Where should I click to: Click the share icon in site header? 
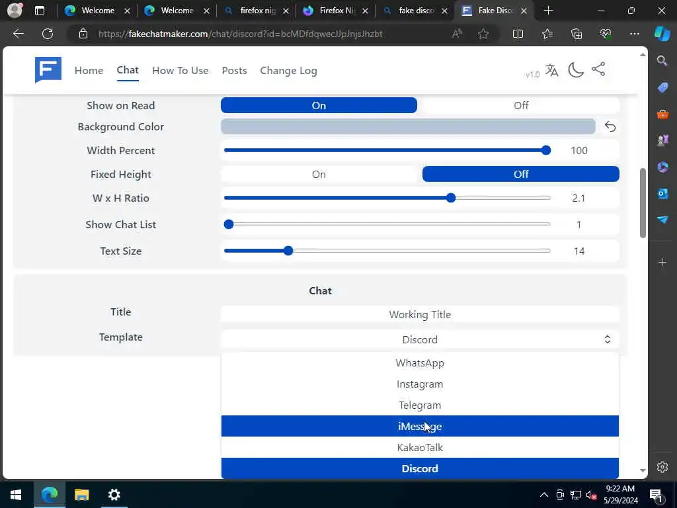click(598, 69)
